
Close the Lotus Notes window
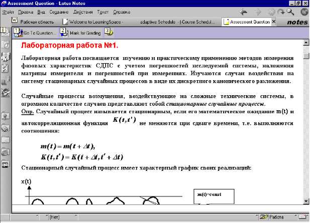pyautogui.click(x=305, y=4)
